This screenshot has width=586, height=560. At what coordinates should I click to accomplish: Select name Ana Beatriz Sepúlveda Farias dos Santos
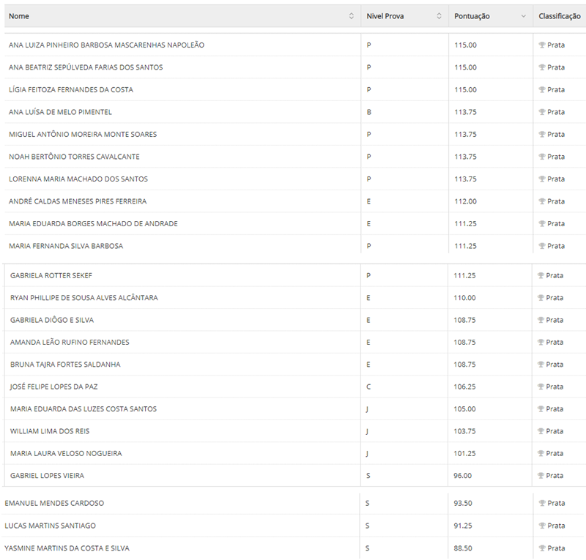coord(86,67)
